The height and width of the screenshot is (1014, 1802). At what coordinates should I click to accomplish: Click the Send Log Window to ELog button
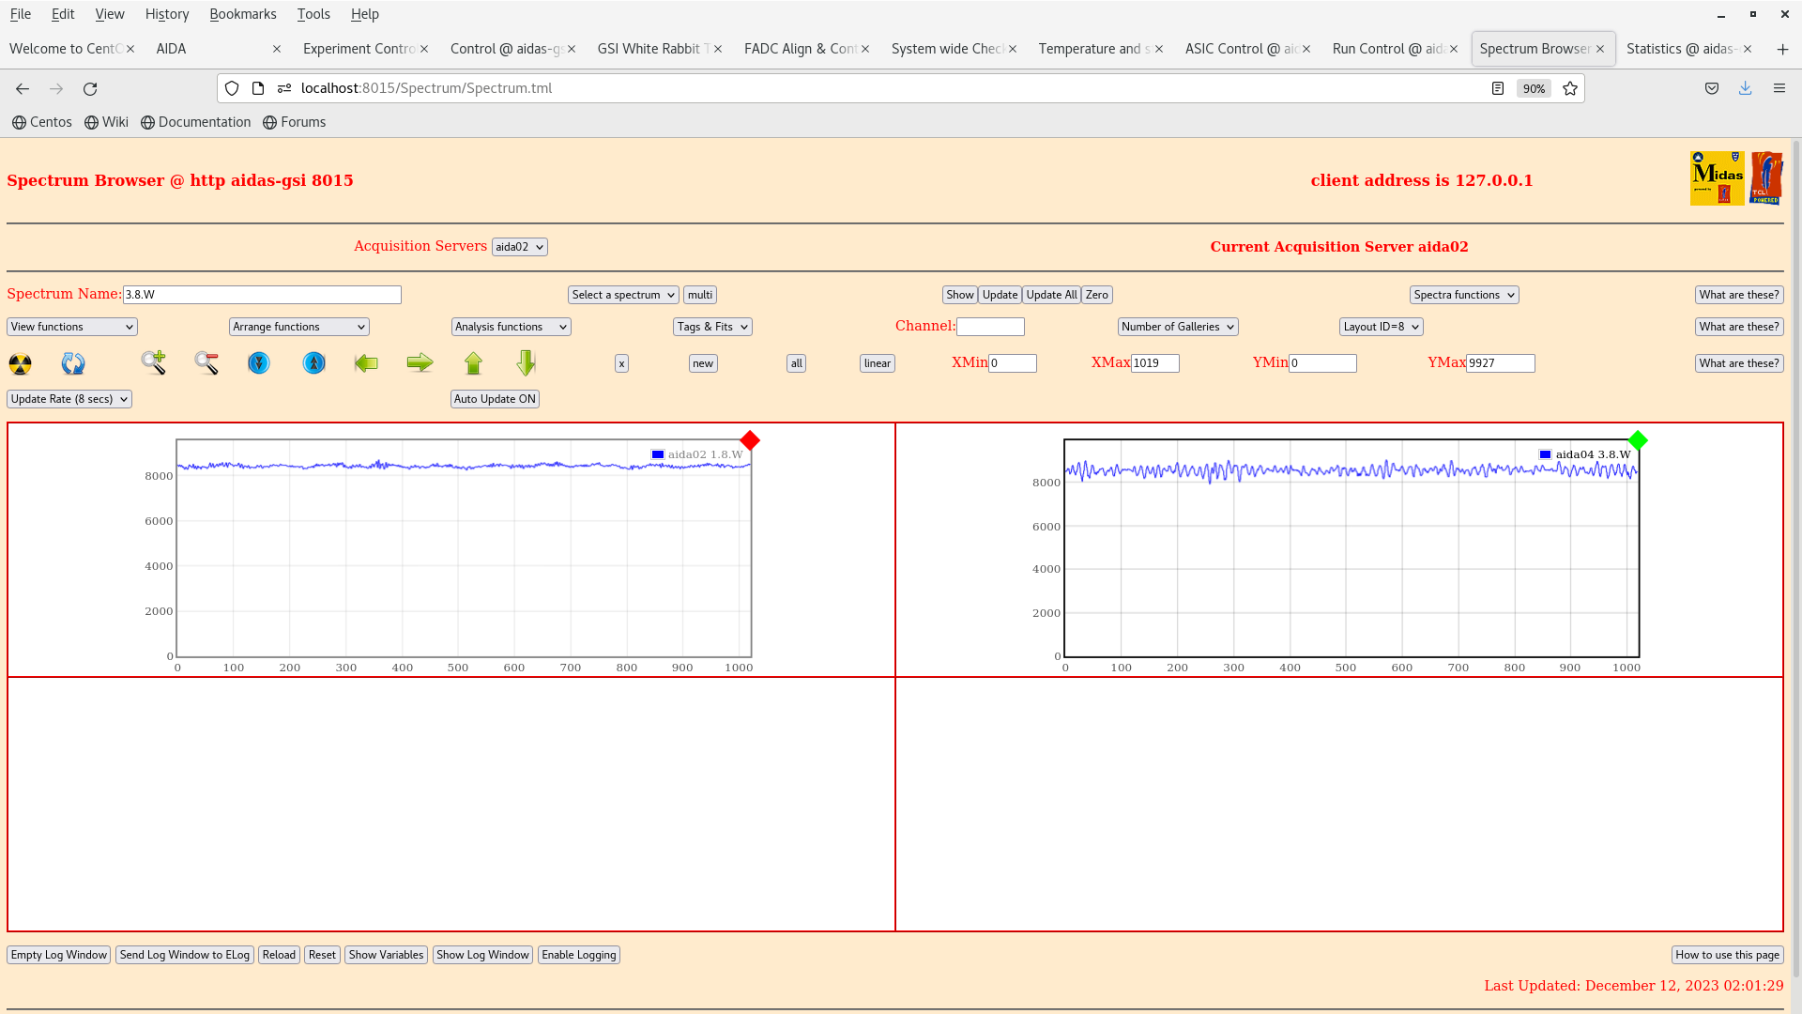pyautogui.click(x=184, y=954)
